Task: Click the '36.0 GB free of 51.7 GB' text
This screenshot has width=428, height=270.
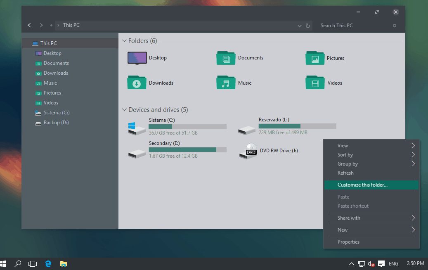Action: pyautogui.click(x=173, y=133)
